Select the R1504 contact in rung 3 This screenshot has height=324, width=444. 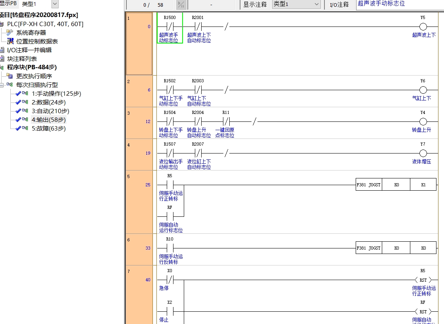(x=170, y=122)
